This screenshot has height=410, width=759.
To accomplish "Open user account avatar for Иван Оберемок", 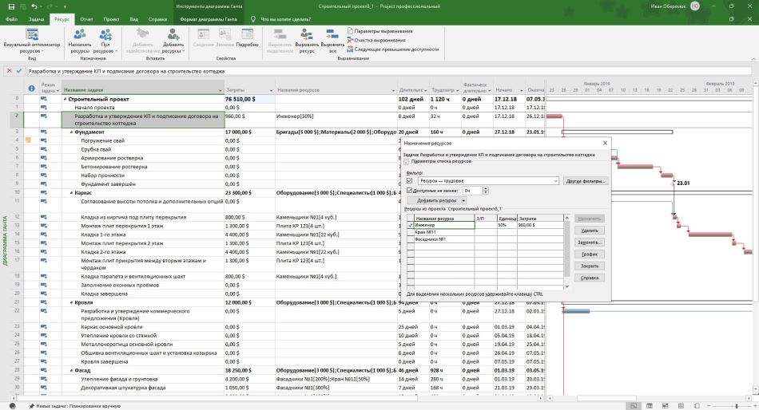I will [x=695, y=6].
